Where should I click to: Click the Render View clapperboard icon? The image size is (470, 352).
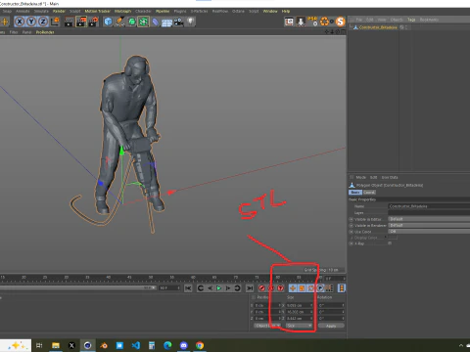pos(69,22)
